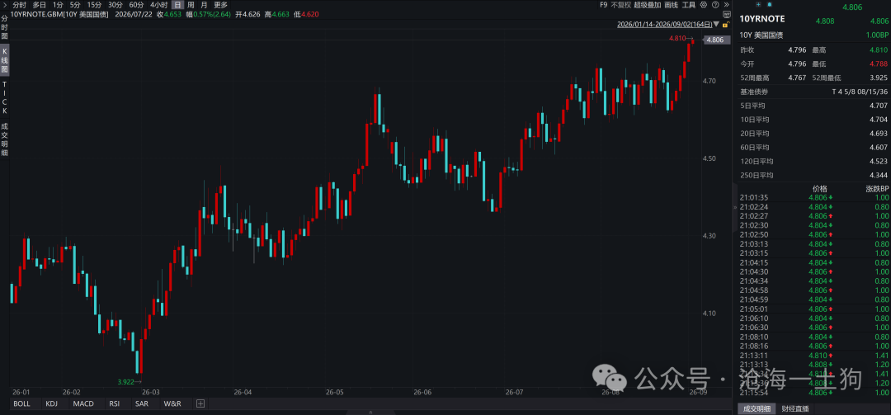
Task: Click the 5日平均 4.707 row
Action: tap(813, 106)
